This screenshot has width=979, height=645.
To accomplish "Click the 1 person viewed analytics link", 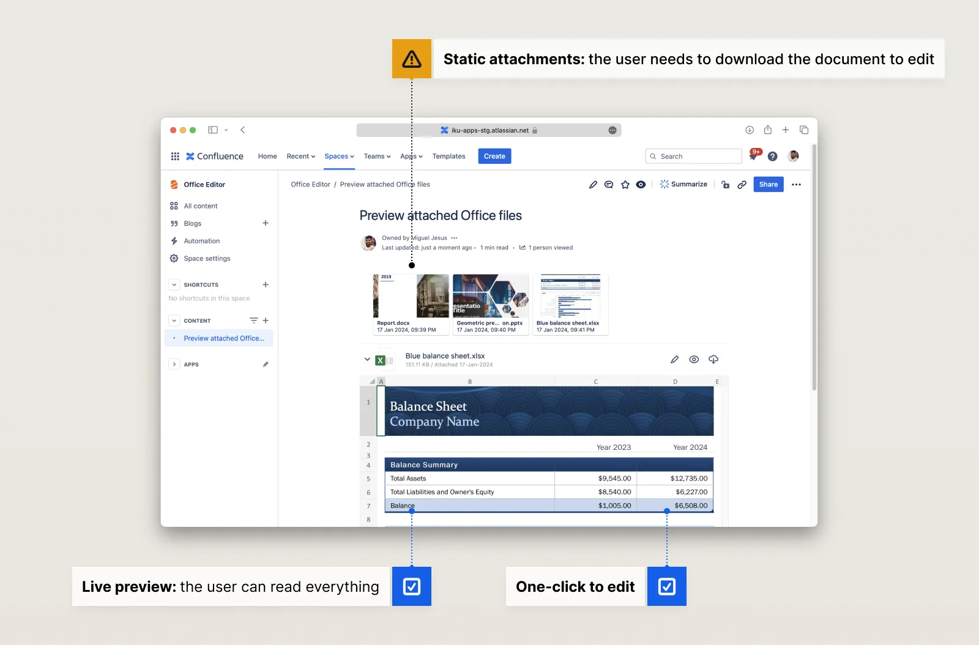I will point(546,248).
